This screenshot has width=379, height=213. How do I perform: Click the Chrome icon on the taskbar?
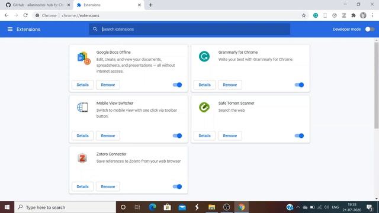click(x=241, y=207)
